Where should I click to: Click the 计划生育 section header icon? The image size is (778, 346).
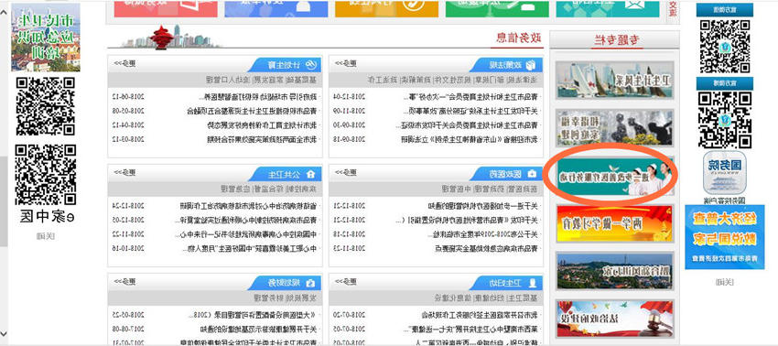(x=310, y=65)
